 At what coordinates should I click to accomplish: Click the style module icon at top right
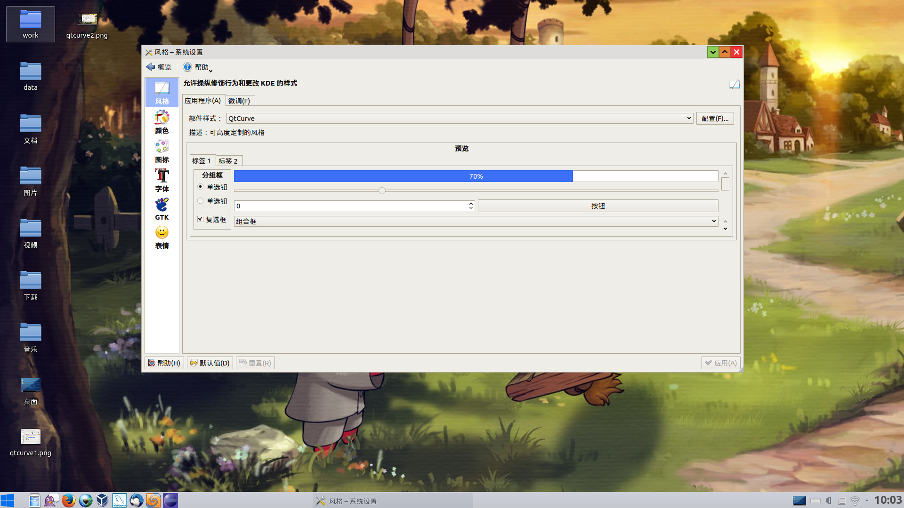[734, 85]
